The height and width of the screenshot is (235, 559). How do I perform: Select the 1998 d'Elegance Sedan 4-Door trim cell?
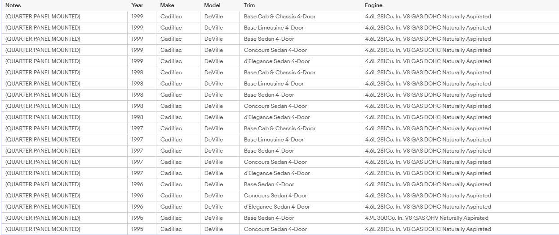[301, 117]
